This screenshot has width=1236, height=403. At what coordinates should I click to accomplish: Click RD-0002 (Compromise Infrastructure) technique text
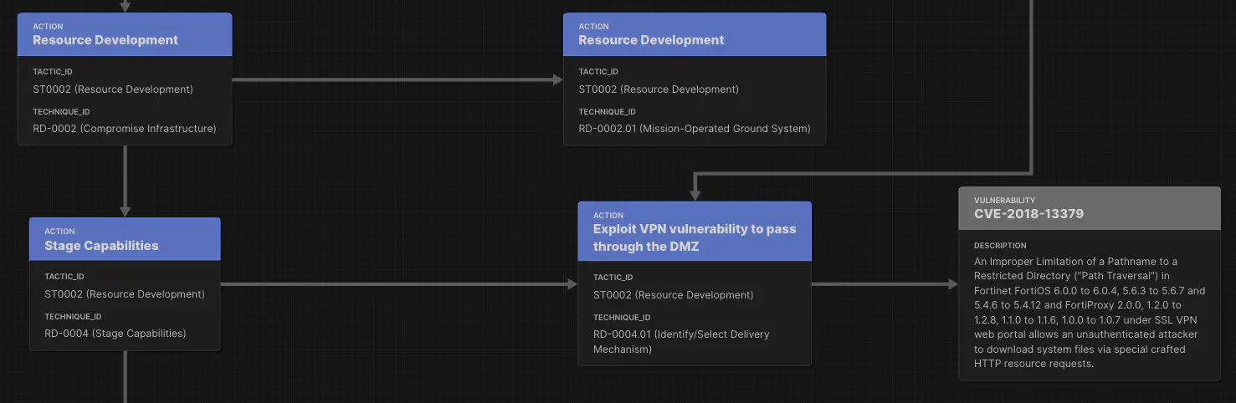click(125, 129)
